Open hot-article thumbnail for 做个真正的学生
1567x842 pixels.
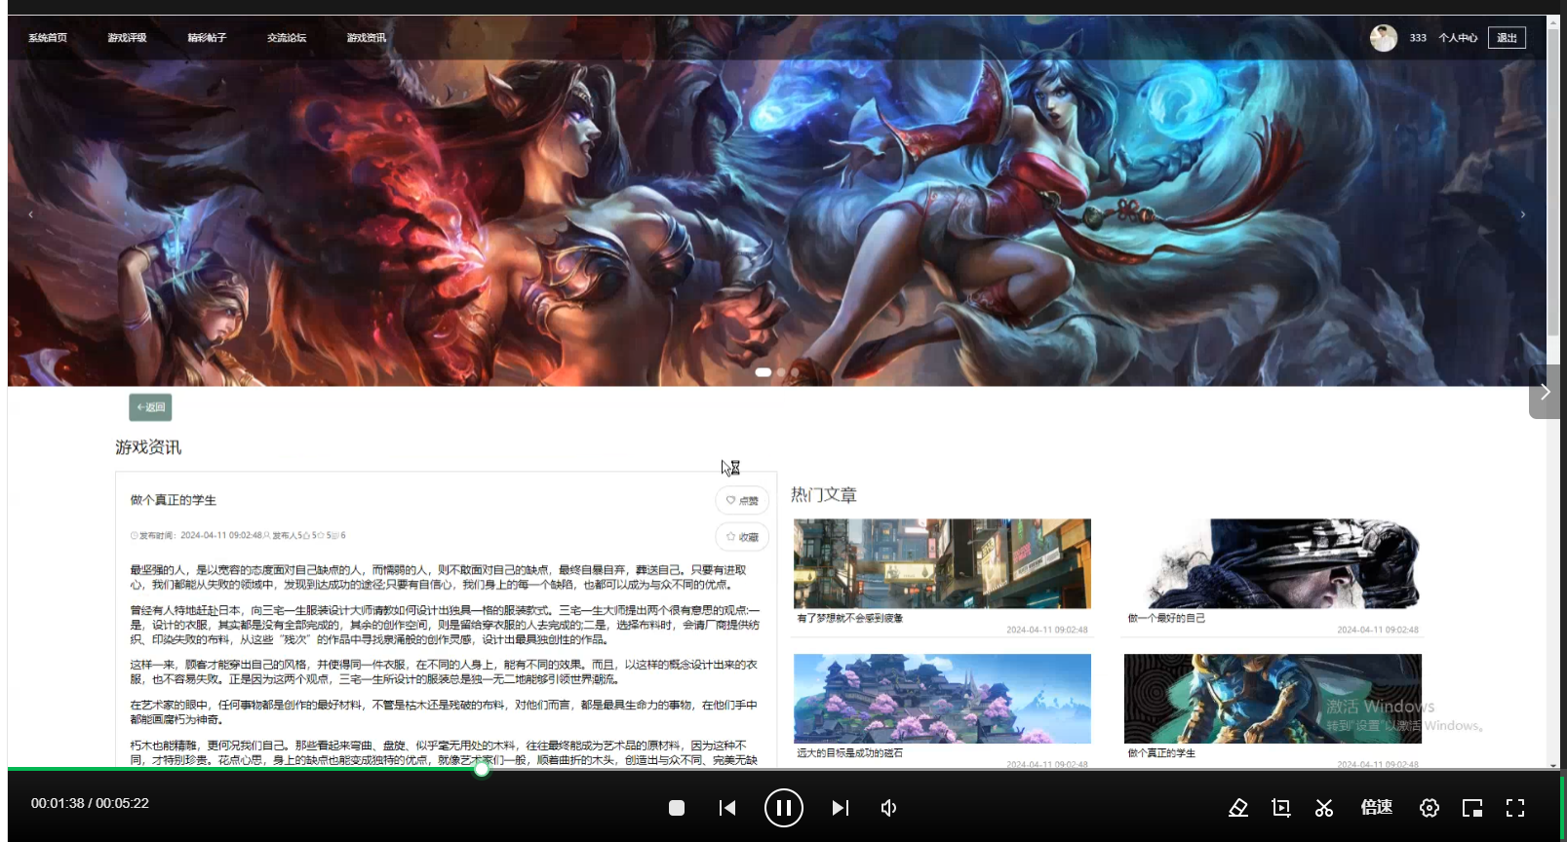[x=1273, y=699]
